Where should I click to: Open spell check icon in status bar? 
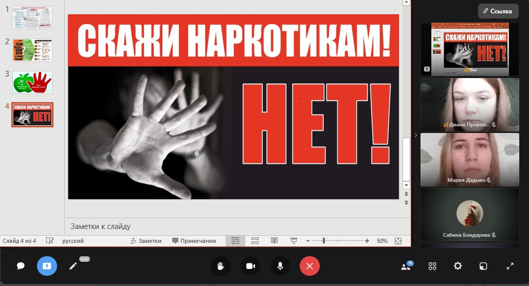[x=49, y=240]
